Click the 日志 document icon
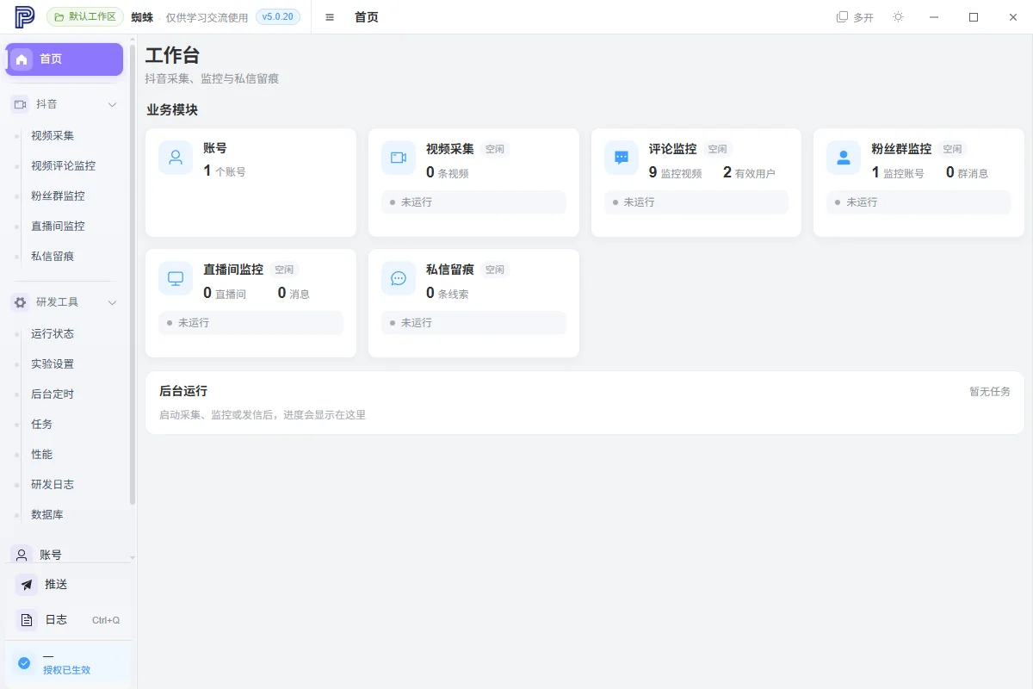Screen dimensions: 1033x689 27,620
